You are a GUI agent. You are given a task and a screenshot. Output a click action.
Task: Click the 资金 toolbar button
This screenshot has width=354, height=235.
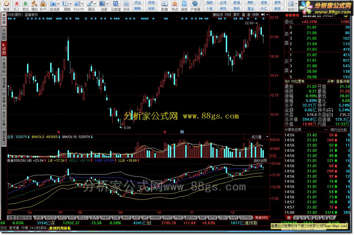pos(138,2)
